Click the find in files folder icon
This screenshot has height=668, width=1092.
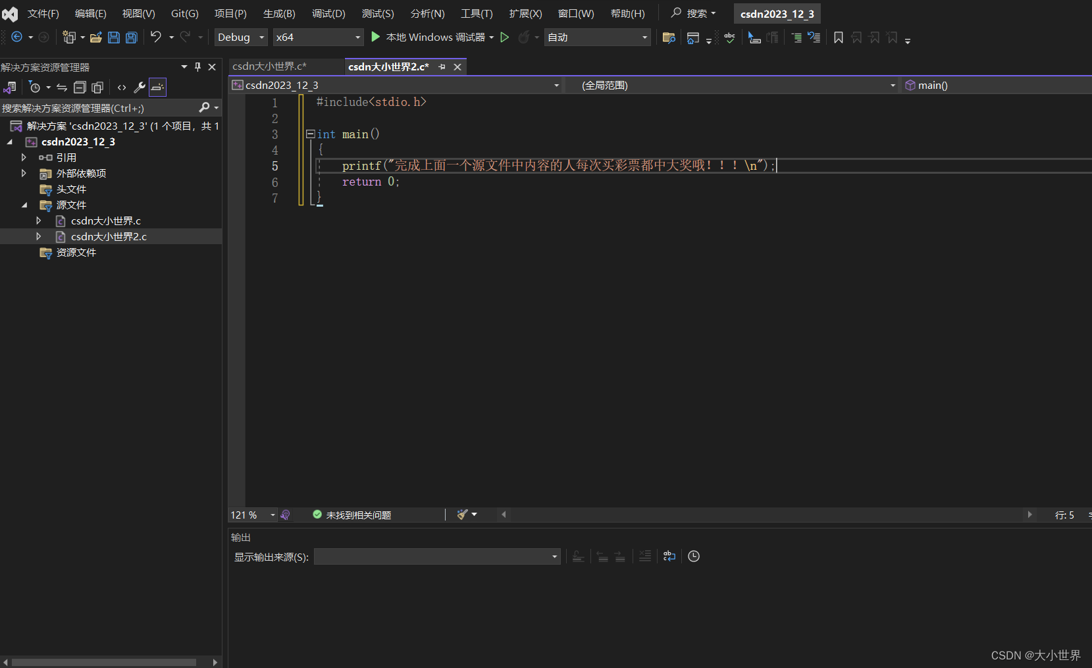pos(669,38)
